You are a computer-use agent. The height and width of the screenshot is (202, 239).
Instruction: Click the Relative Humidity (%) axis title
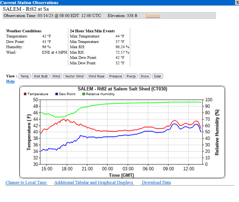click(217, 132)
